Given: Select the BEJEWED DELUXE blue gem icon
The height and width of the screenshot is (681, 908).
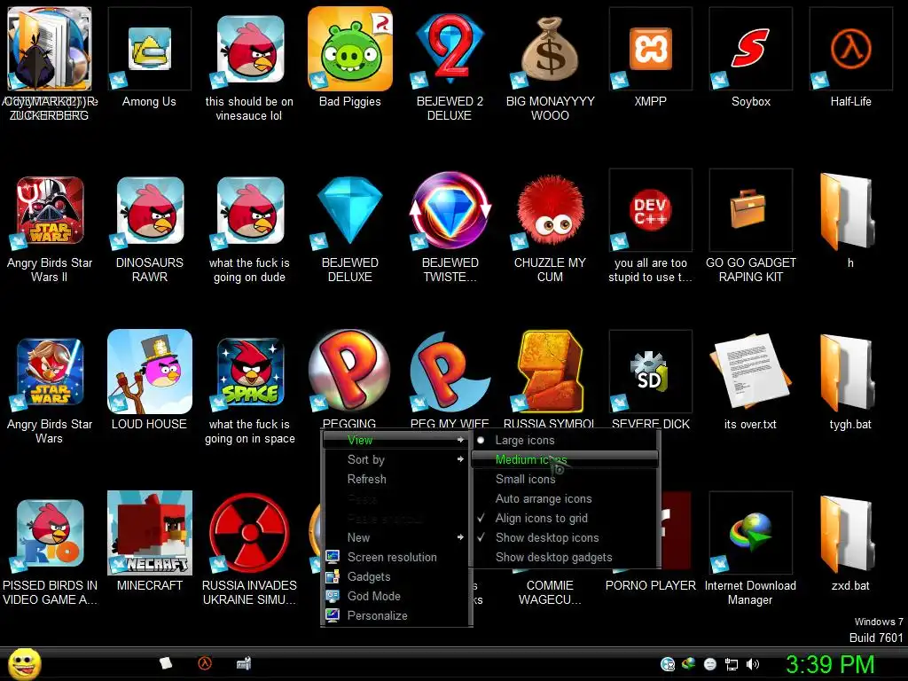Looking at the screenshot, I should tap(349, 210).
